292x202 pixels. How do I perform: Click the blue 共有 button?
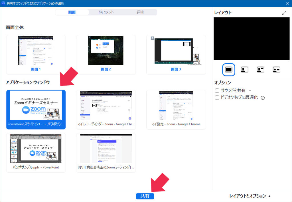point(145,196)
